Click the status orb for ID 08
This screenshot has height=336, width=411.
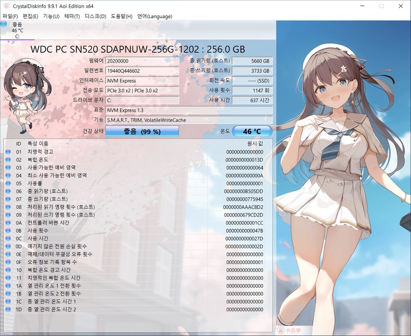click(x=8, y=207)
